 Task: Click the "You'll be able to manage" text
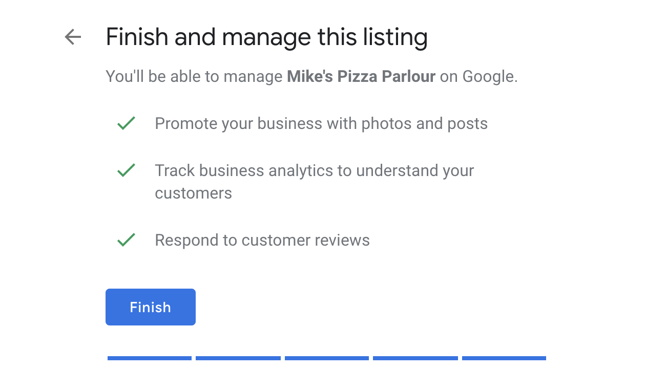tap(194, 77)
